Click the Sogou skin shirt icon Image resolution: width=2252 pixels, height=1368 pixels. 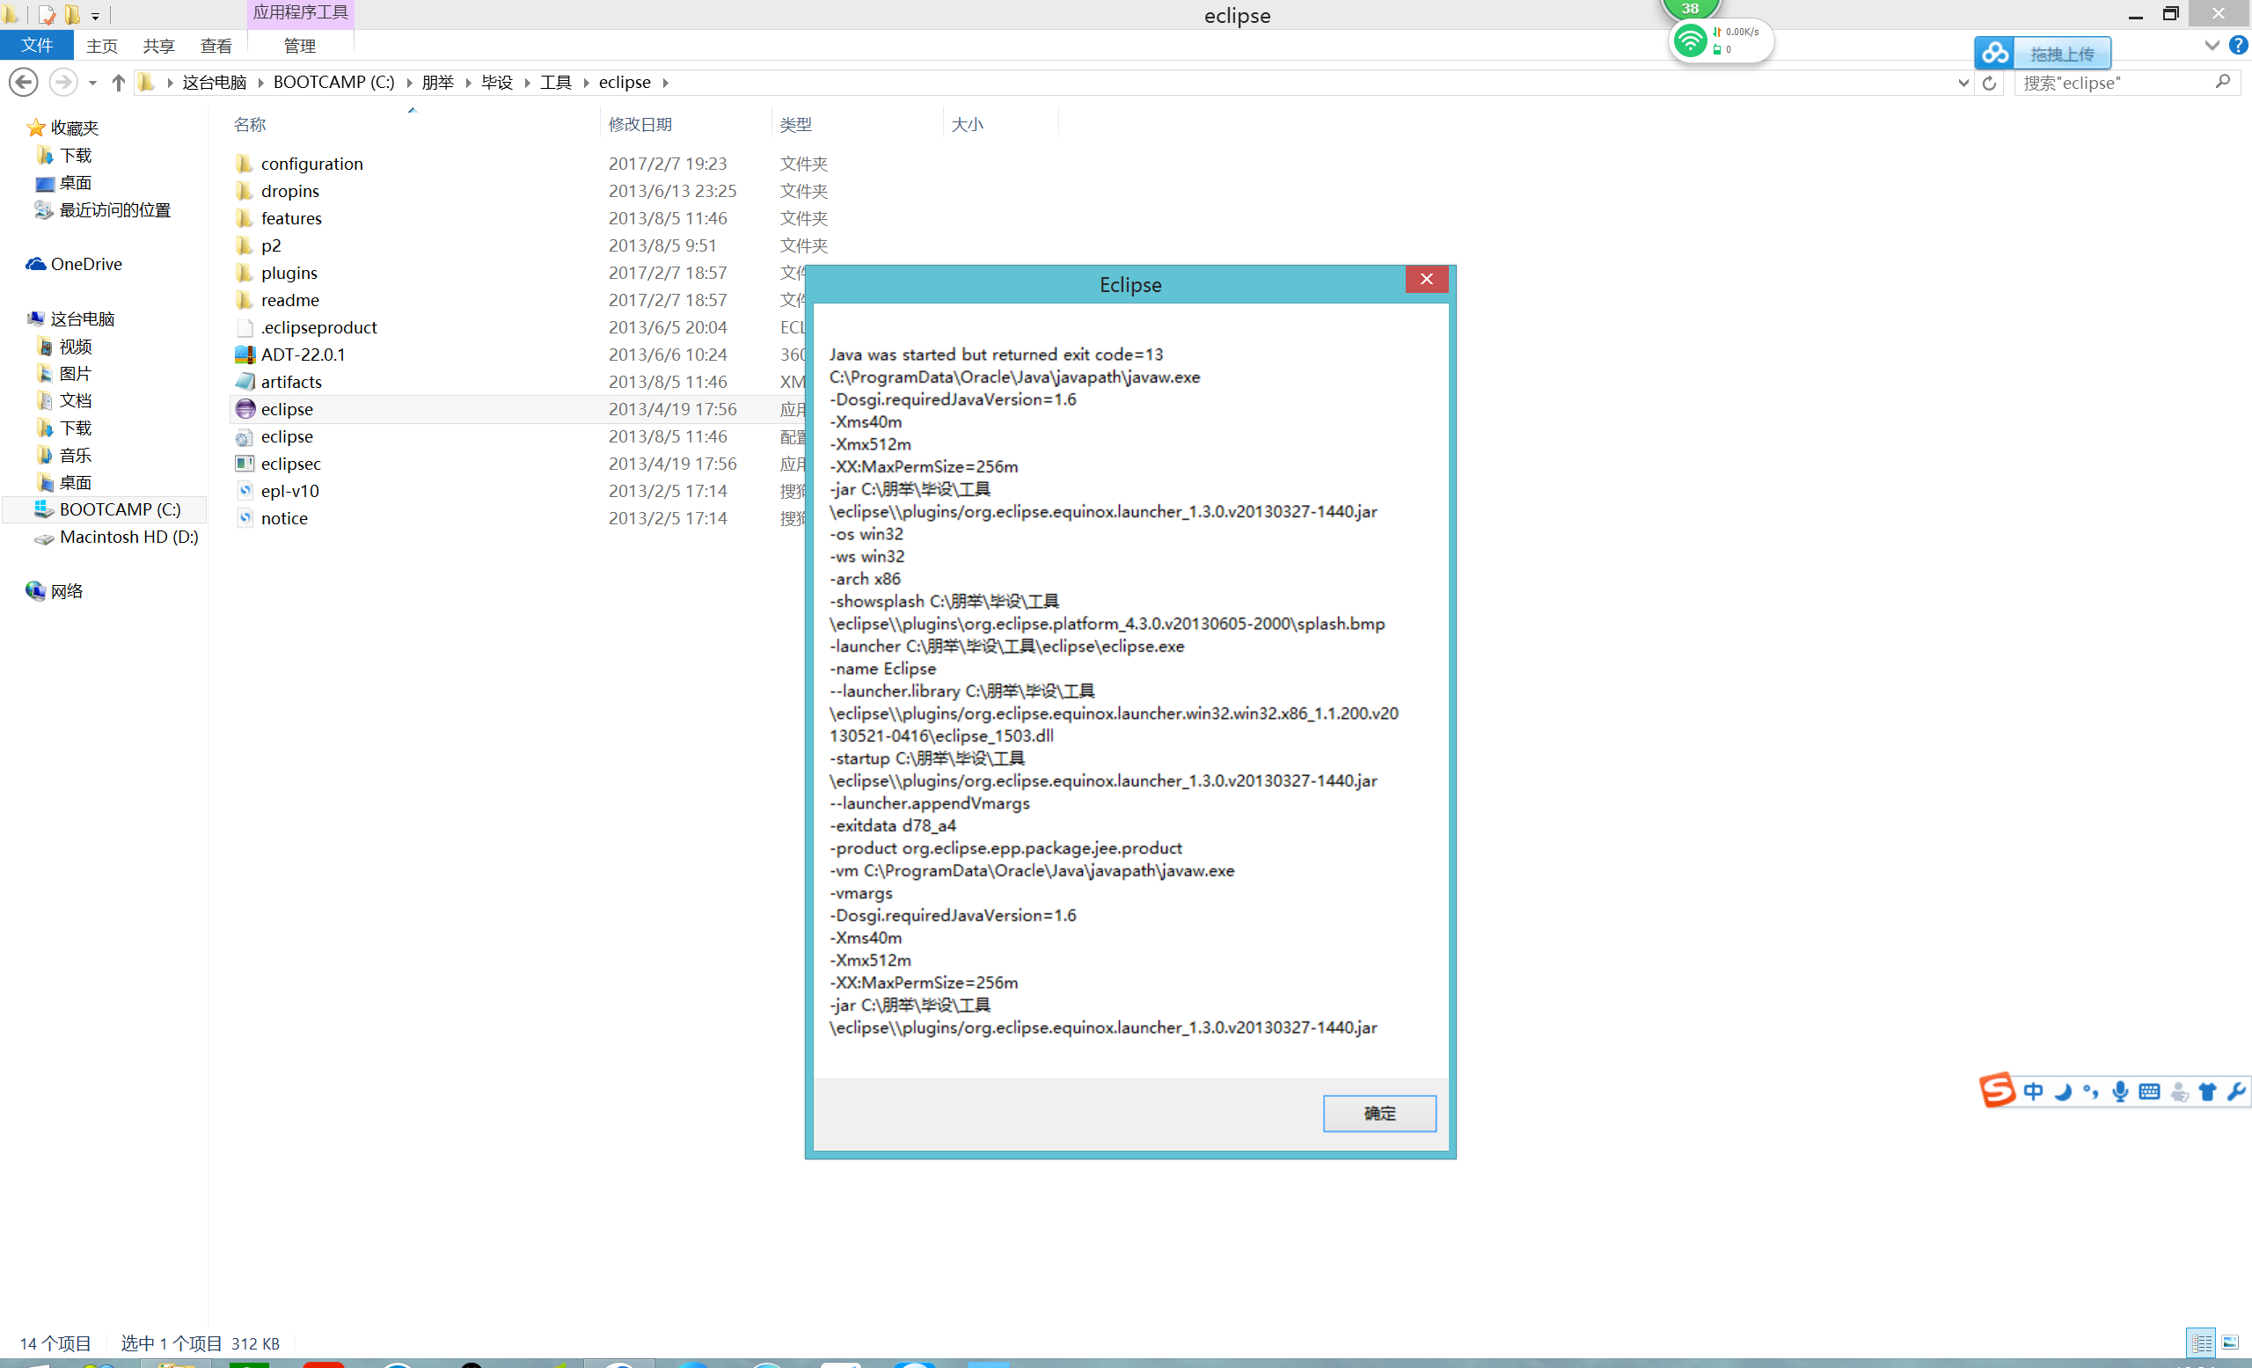coord(2207,1091)
